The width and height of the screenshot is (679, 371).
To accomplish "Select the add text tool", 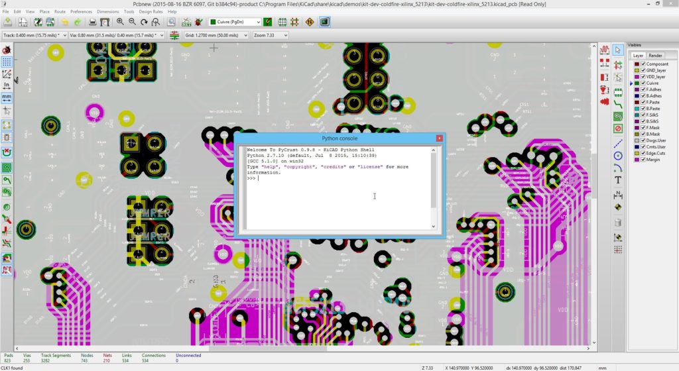I will point(618,180).
